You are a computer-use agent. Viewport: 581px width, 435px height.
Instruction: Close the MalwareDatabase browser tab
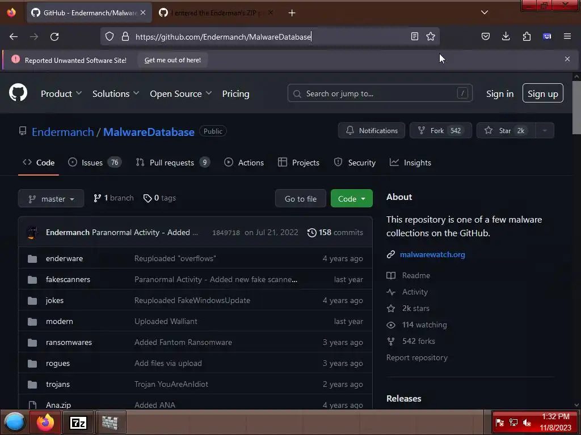(143, 12)
